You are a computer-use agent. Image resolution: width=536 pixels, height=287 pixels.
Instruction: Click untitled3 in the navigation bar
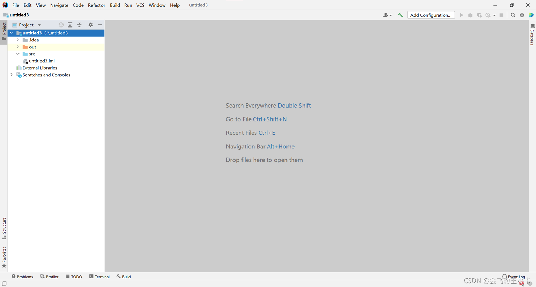[16, 15]
